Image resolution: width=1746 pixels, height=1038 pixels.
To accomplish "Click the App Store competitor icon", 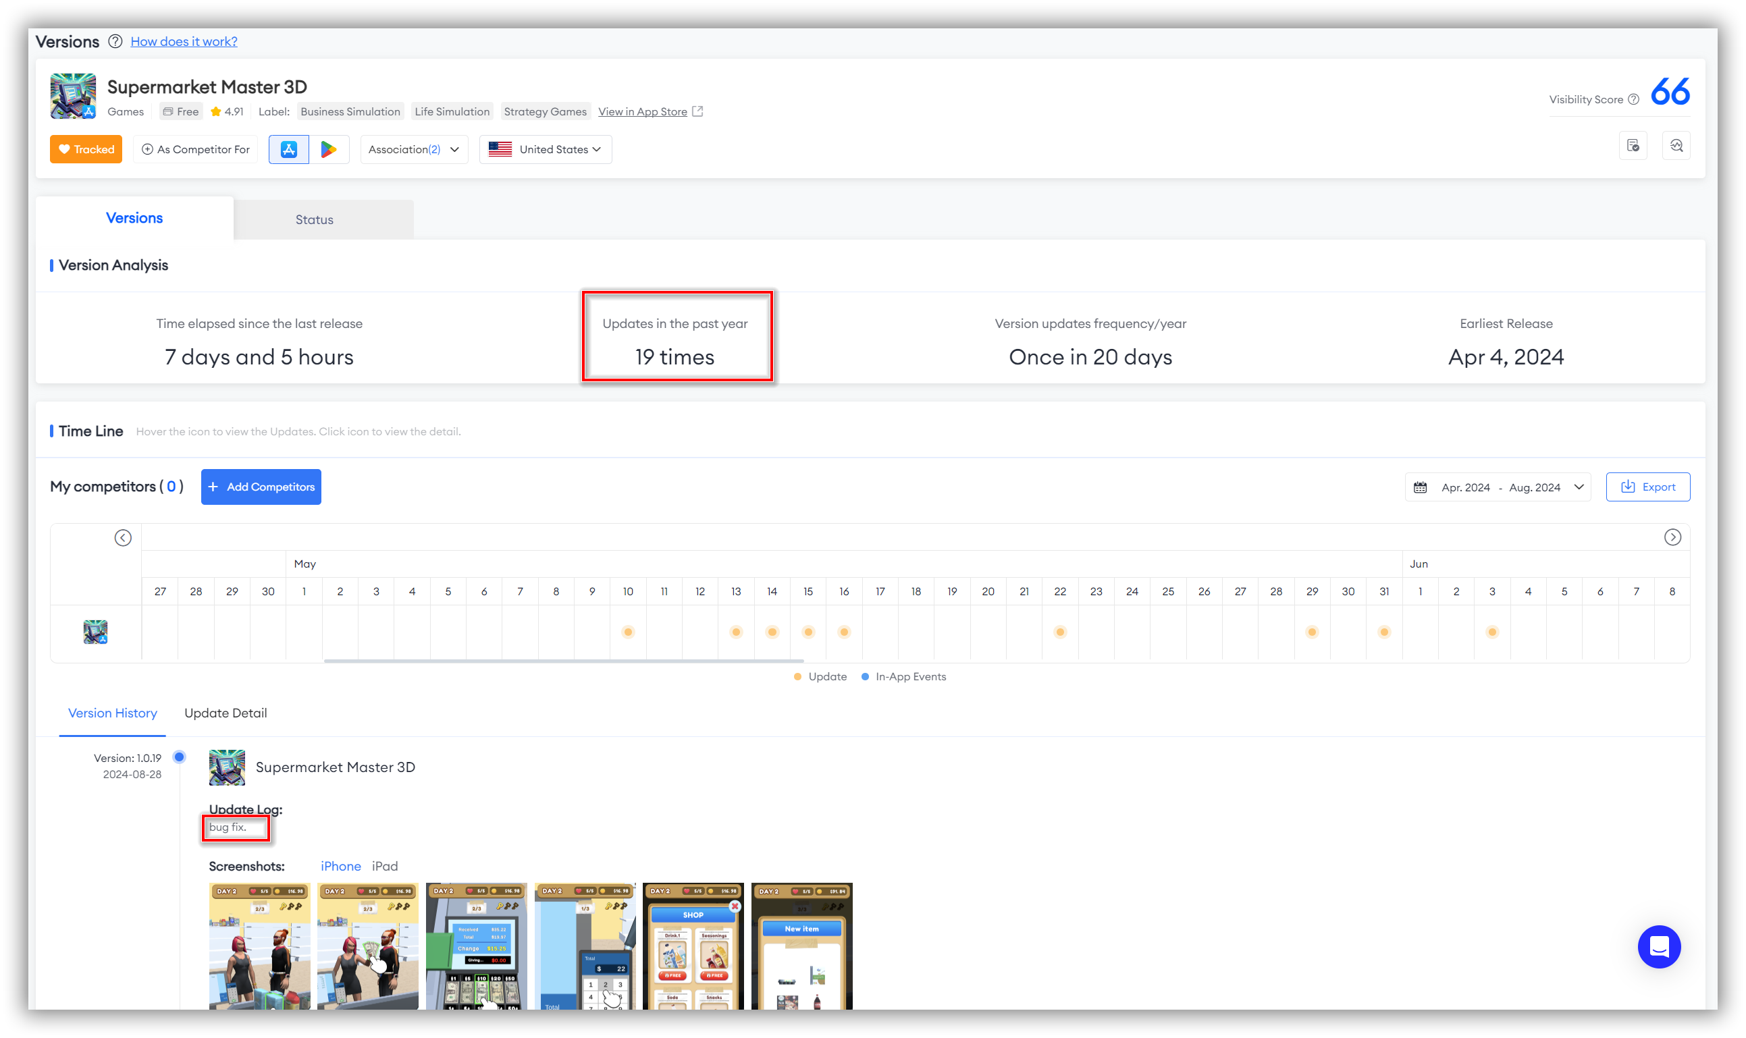I will pos(289,148).
